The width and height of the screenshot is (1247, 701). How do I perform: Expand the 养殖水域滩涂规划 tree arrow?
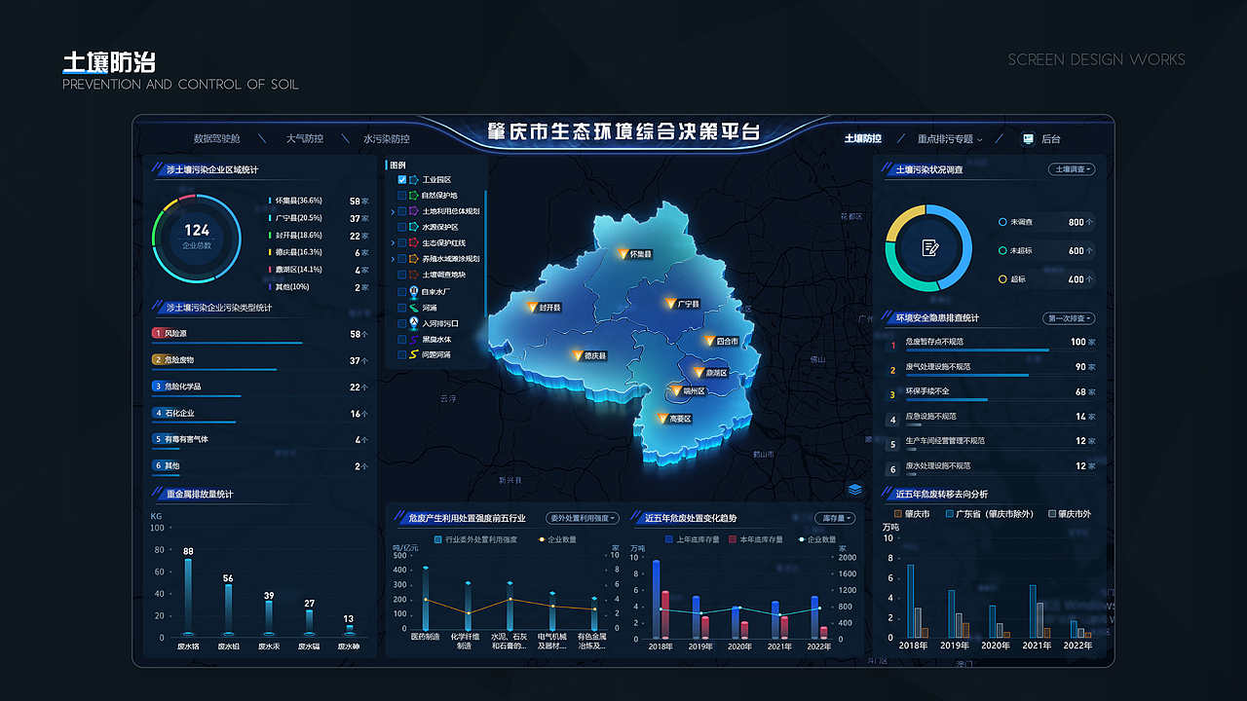tap(393, 259)
